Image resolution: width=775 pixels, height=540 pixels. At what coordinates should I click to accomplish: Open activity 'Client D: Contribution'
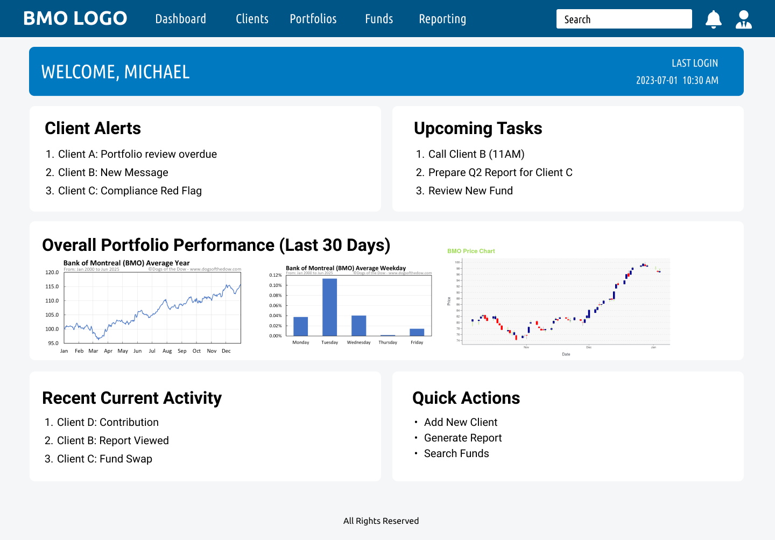point(108,422)
